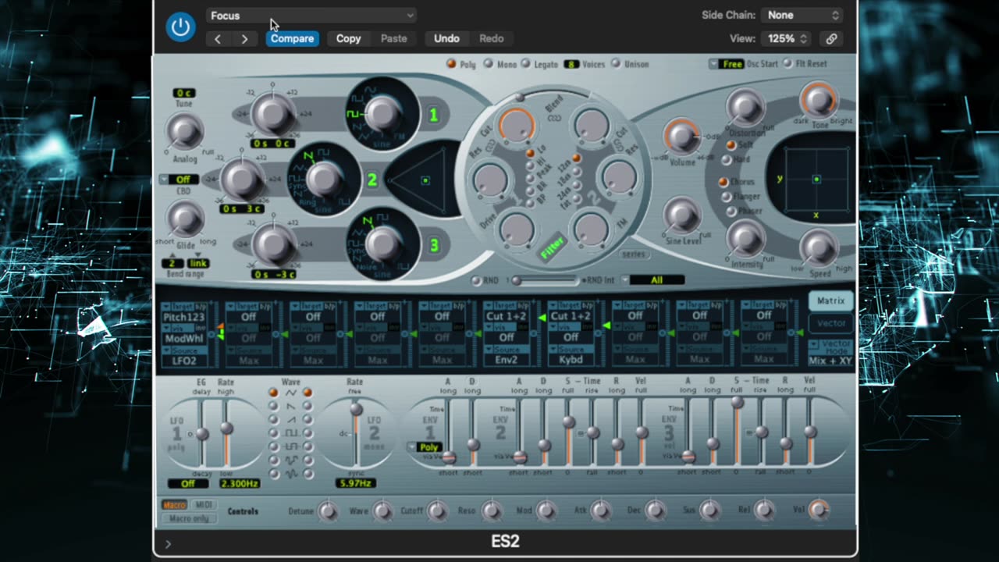
Task: Click the RND Int slider
Action: click(546, 280)
